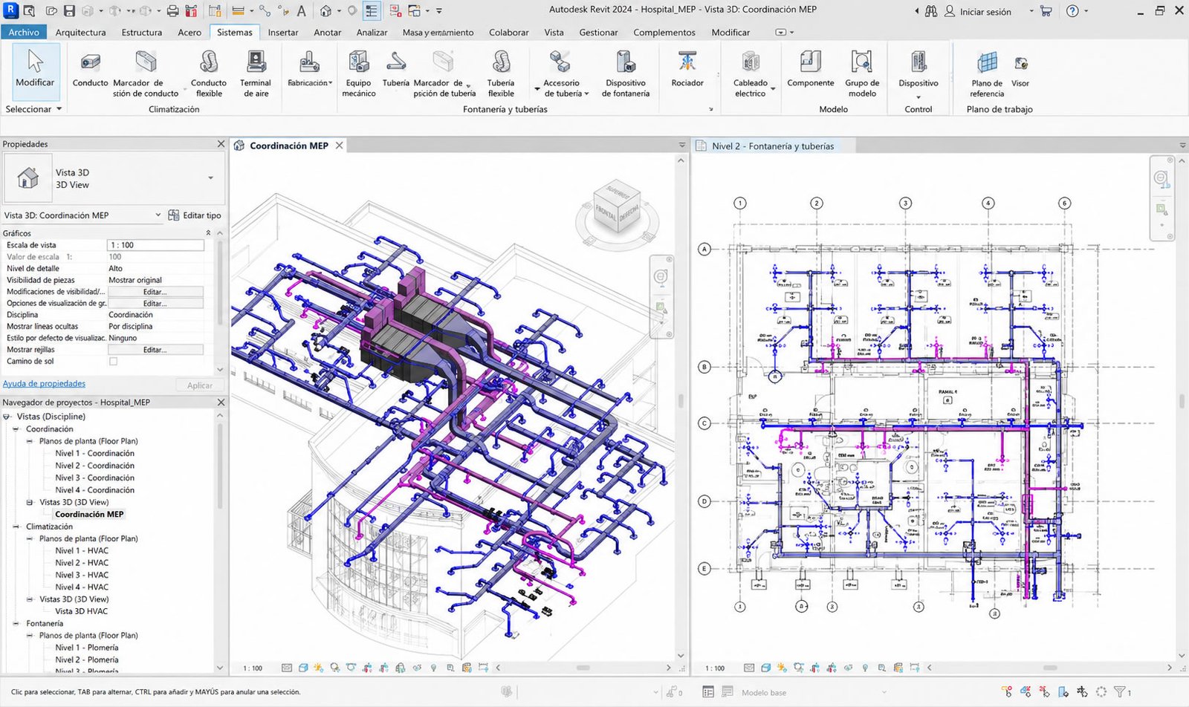Open the Insertar ribbon tab
1189x707 pixels.
pyautogui.click(x=283, y=32)
